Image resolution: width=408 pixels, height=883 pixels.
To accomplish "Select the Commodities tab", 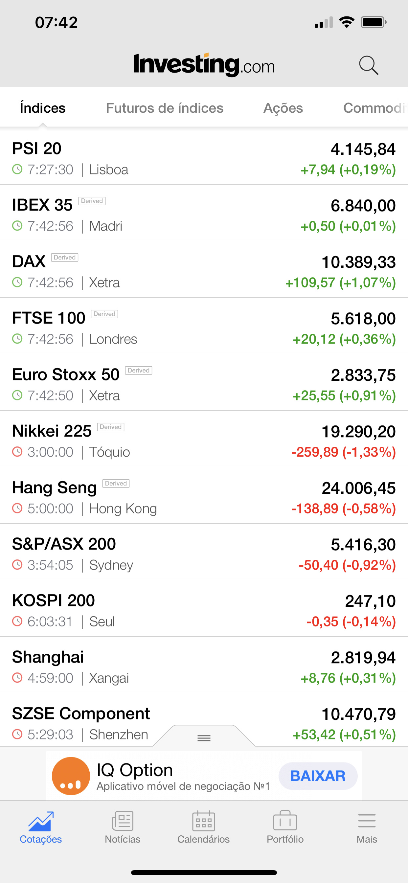I will pos(375,108).
